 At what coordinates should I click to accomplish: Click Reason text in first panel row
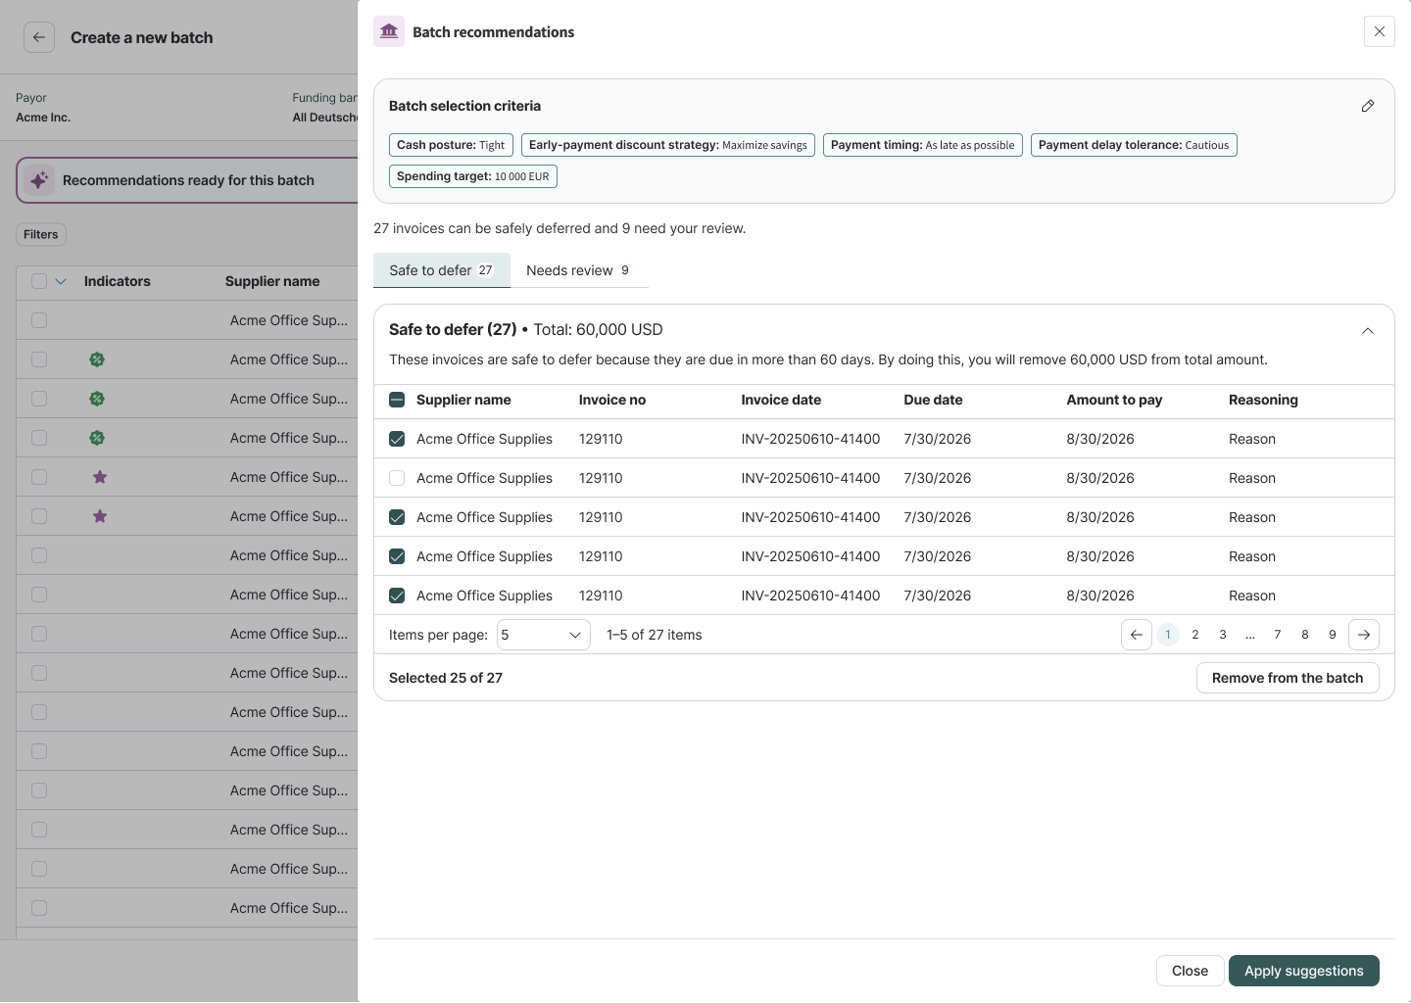coord(1252,439)
